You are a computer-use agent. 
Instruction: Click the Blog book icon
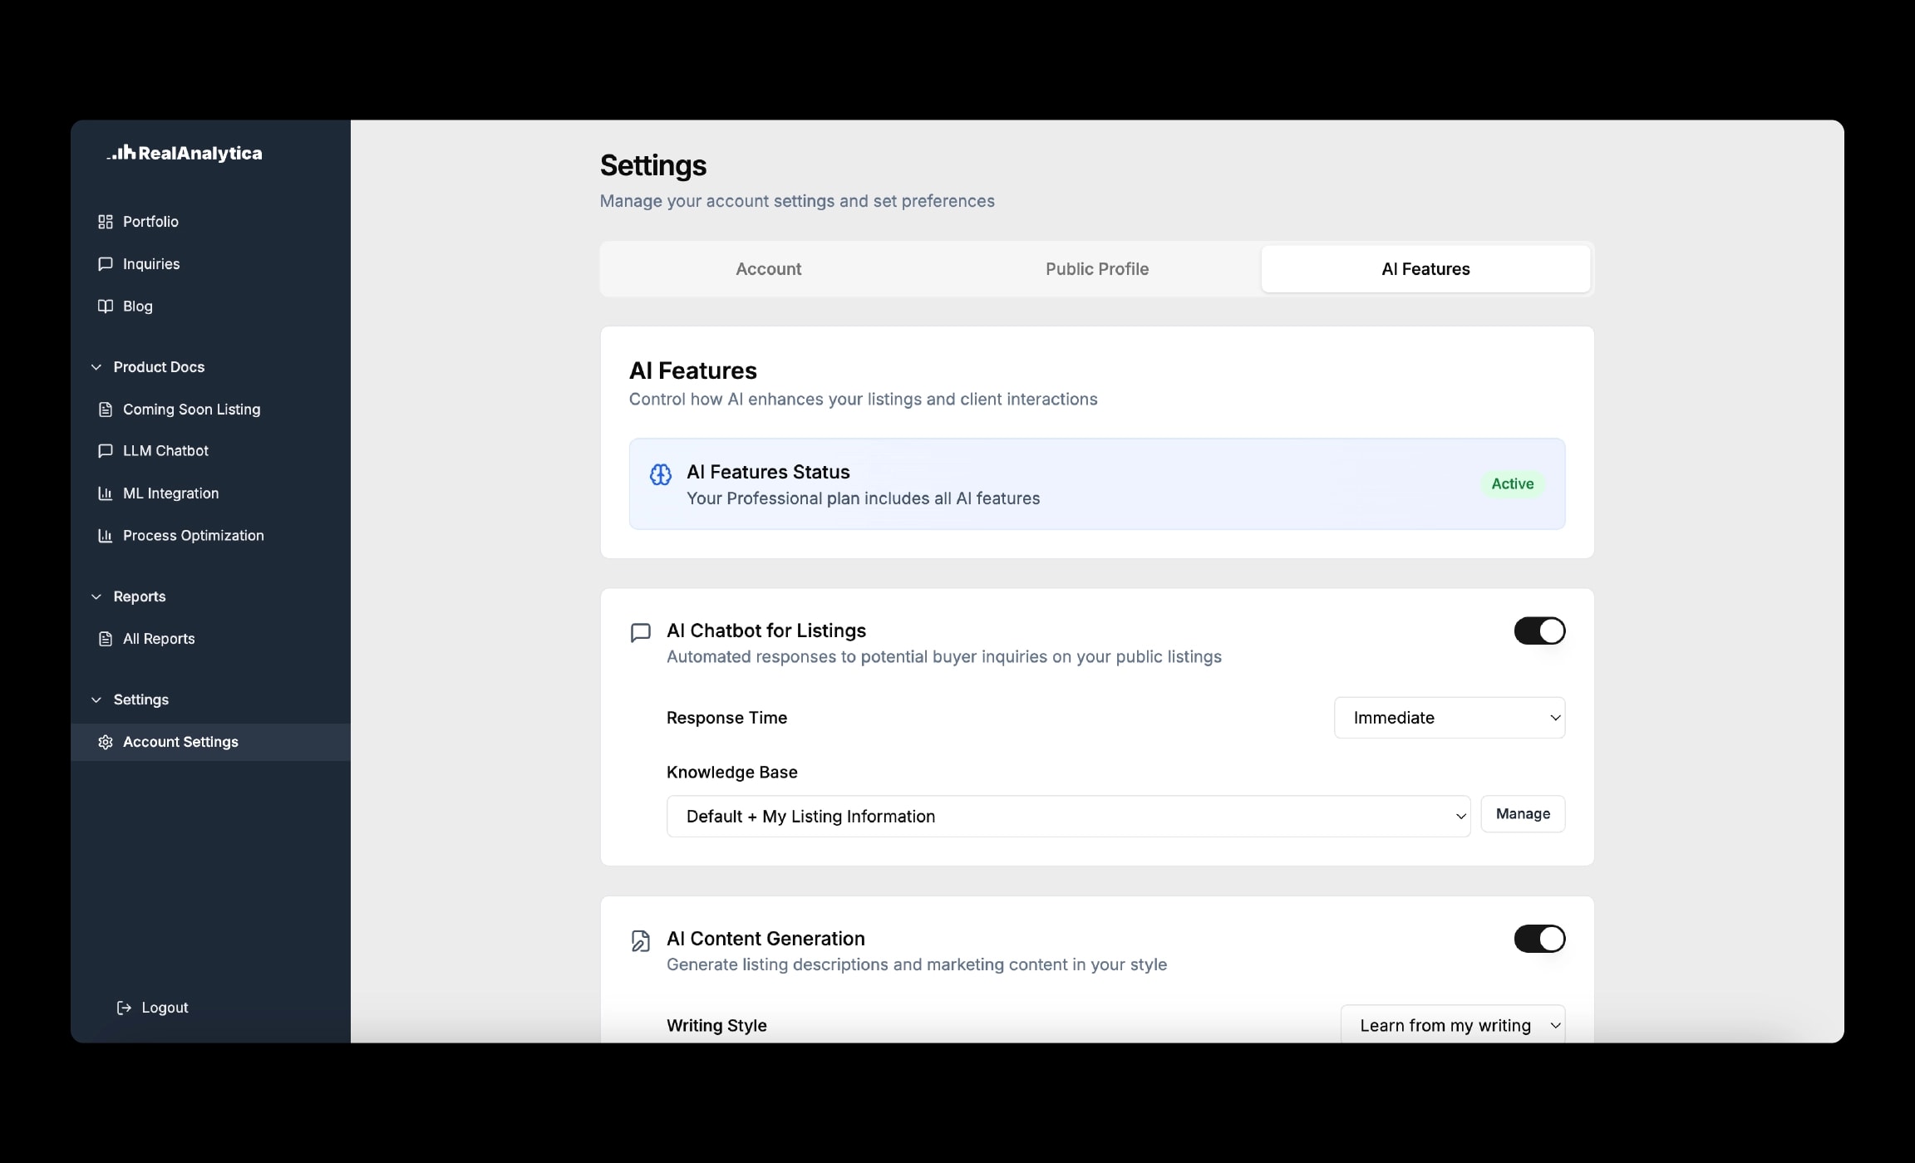[106, 307]
